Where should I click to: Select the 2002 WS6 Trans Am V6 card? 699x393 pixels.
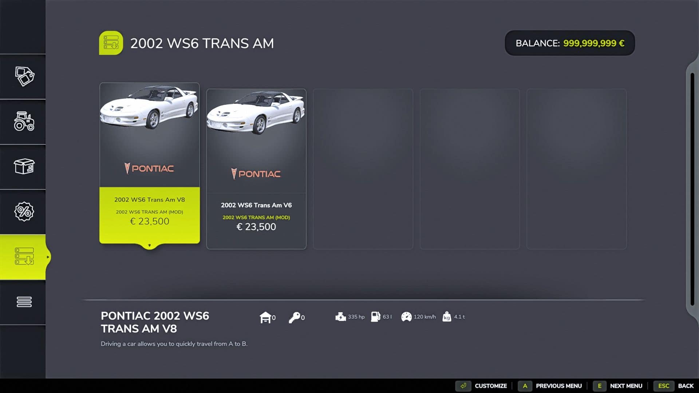(x=256, y=169)
